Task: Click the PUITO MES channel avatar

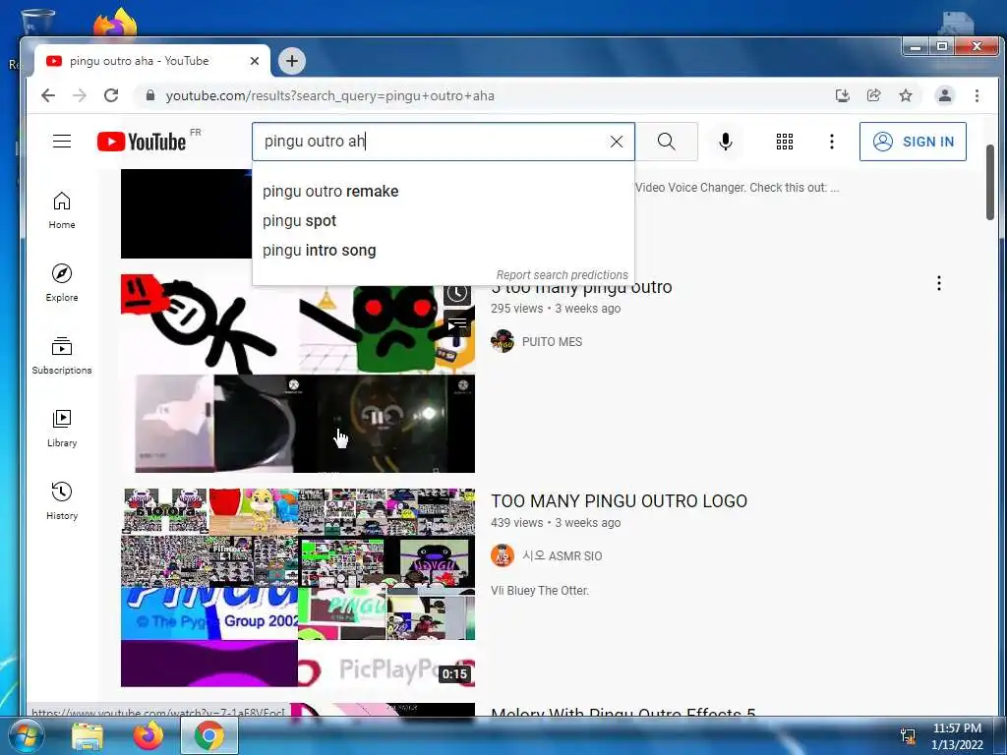Action: pos(503,341)
